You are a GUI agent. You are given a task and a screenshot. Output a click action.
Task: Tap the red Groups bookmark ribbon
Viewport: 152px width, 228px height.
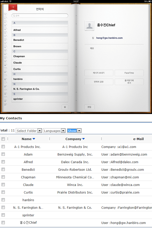point(12,7)
